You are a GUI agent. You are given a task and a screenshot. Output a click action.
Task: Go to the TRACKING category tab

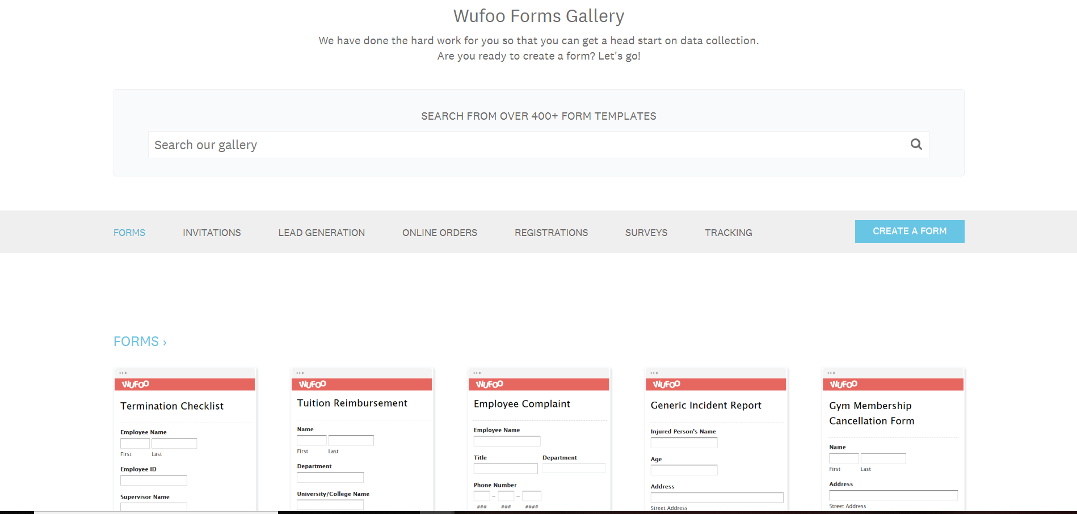[x=729, y=233]
